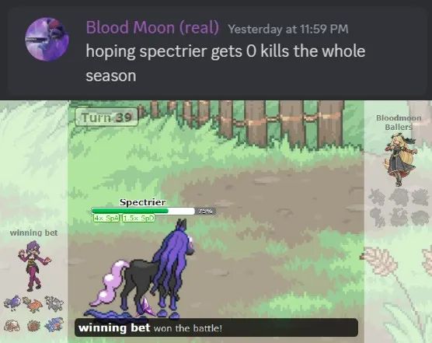Viewport: 432px width, 343px height.
Task: Click winning bet's first team icon, purple bird
Action: coord(12,303)
